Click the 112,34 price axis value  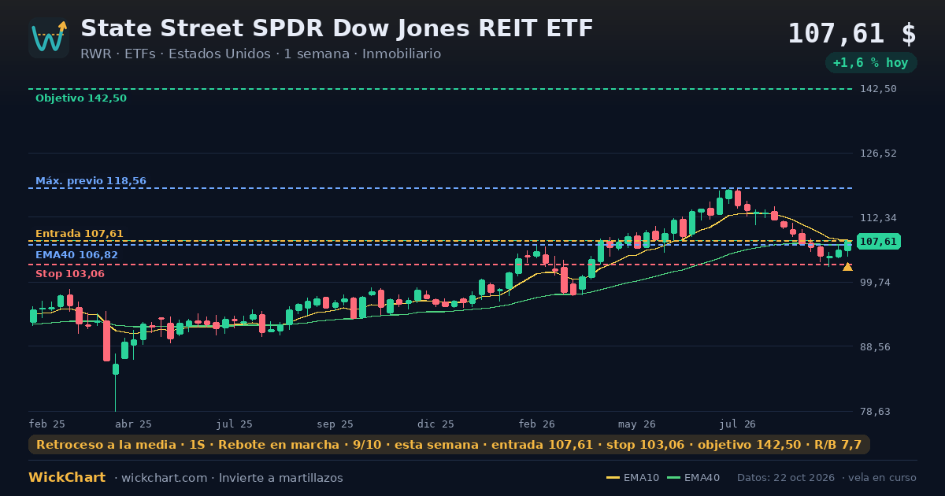click(x=880, y=218)
